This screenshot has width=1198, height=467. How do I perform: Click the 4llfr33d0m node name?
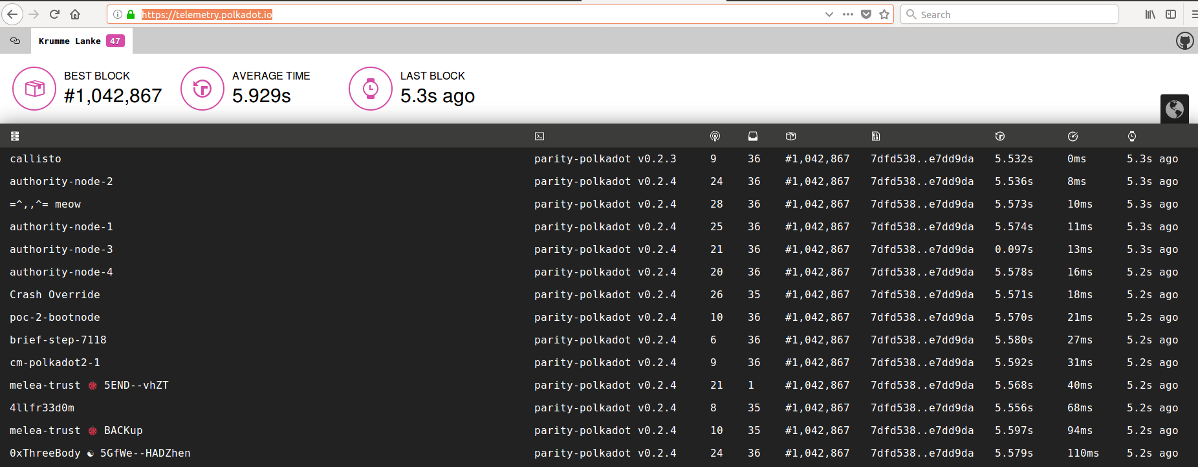(42, 407)
